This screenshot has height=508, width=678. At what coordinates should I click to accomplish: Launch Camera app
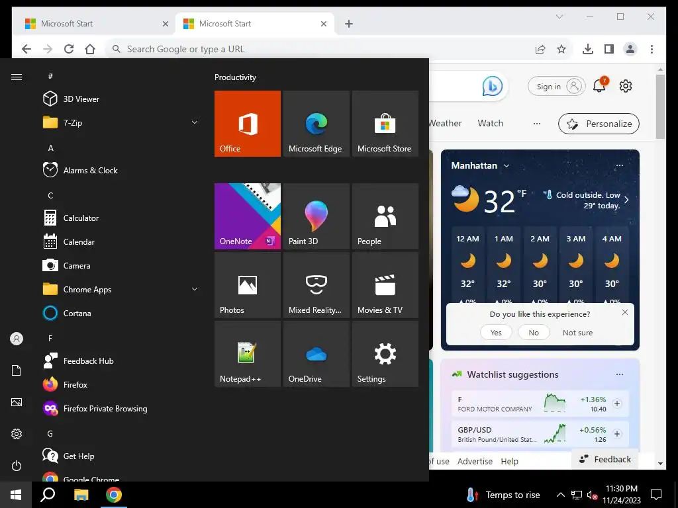121,266
